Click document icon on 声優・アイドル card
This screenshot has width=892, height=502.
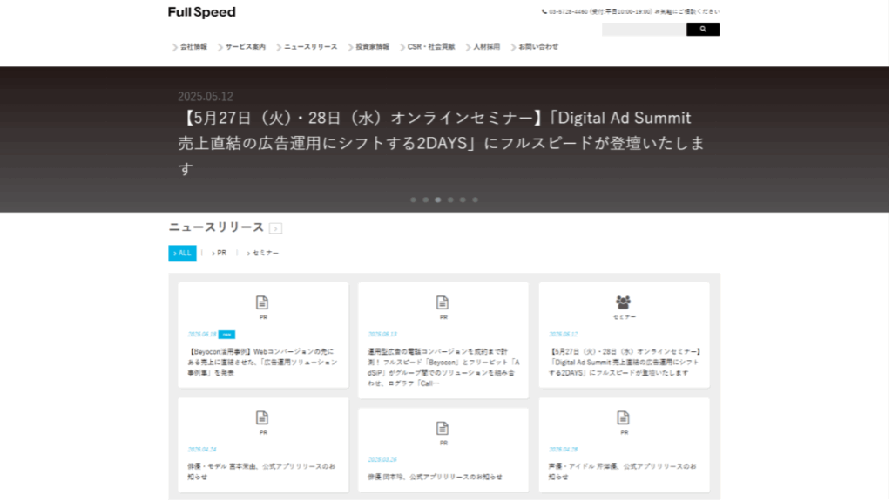(624, 417)
